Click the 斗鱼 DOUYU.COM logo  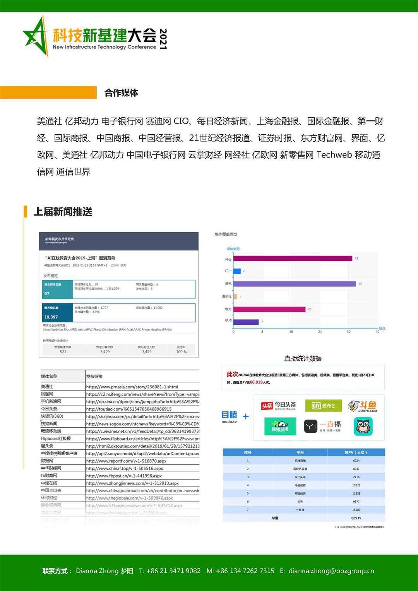[x=362, y=406]
